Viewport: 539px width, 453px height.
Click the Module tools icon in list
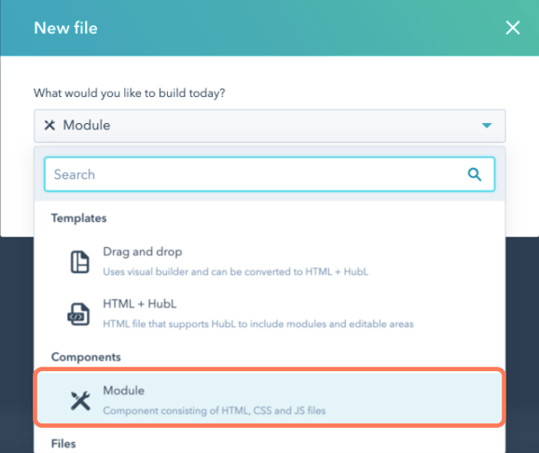[81, 400]
